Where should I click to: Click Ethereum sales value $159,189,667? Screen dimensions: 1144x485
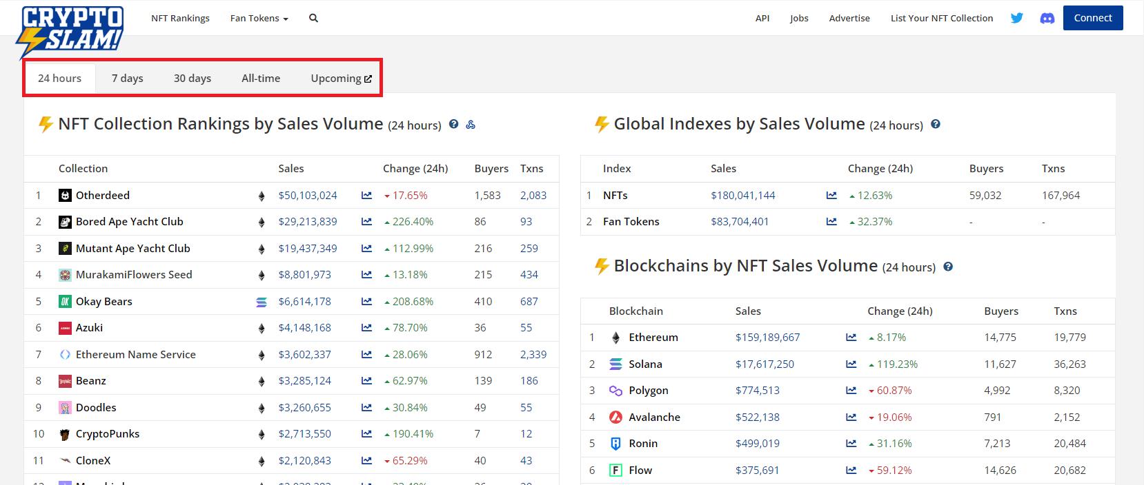768,338
